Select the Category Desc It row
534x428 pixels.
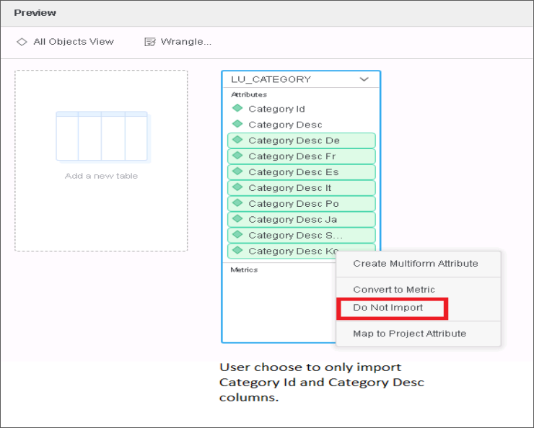coord(302,187)
